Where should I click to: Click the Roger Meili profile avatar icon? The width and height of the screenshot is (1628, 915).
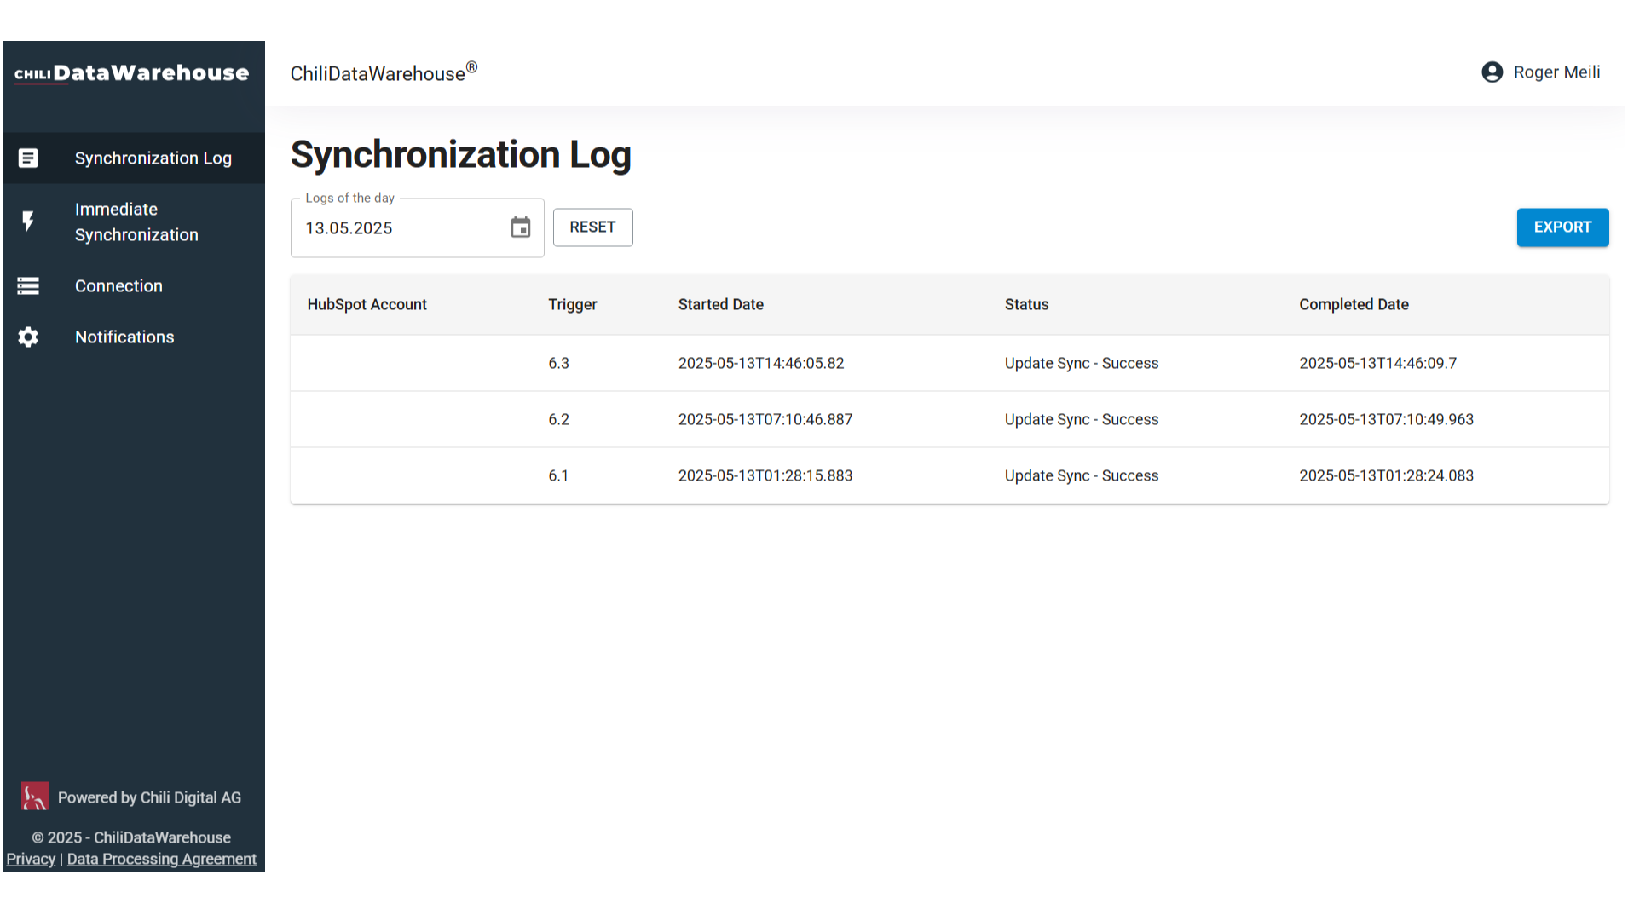(1492, 72)
